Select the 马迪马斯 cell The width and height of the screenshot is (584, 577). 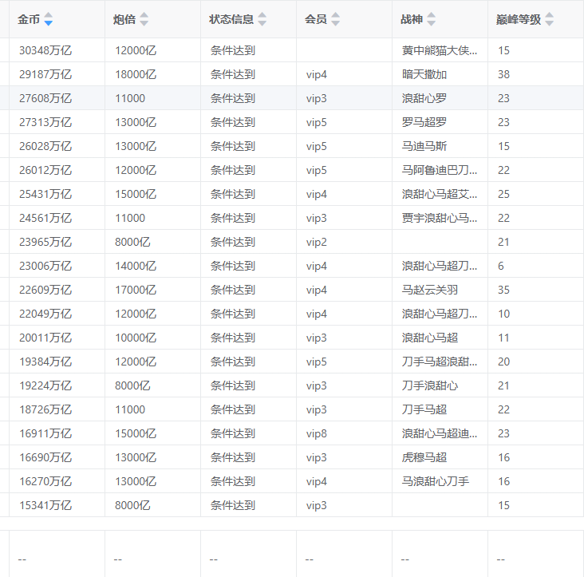(x=424, y=146)
